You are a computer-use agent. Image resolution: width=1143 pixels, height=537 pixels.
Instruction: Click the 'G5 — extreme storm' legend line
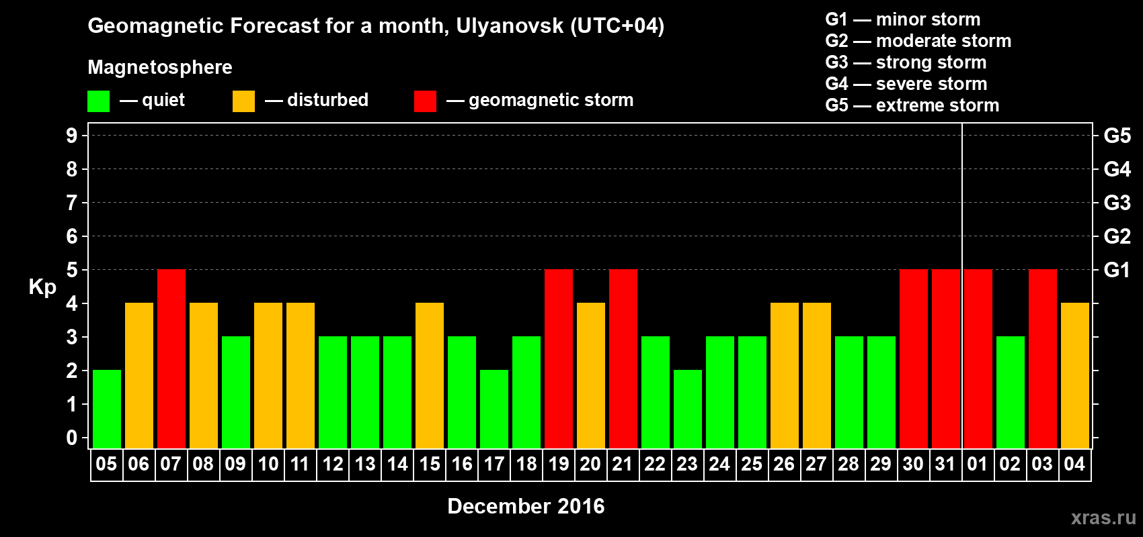click(912, 105)
